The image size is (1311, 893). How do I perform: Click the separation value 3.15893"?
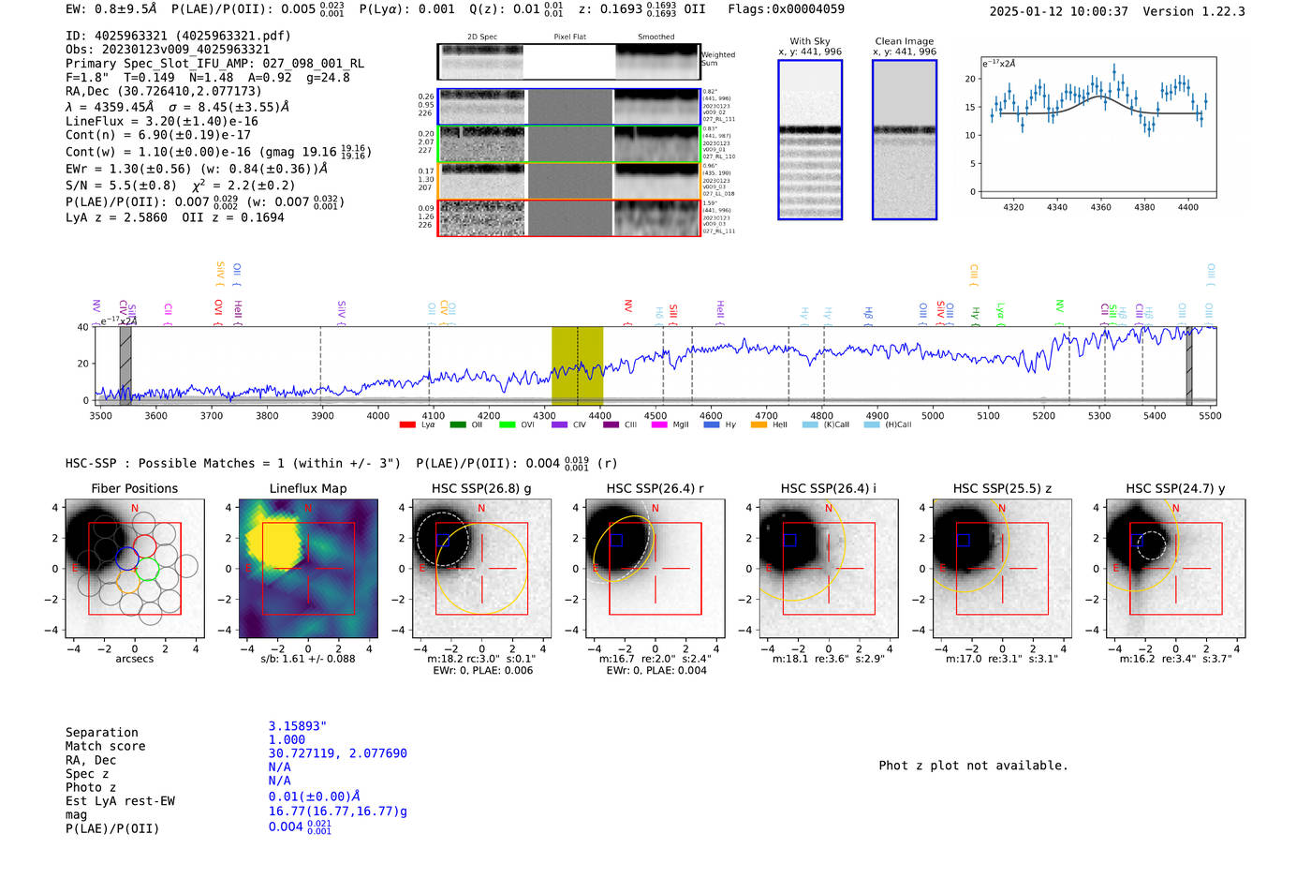tap(298, 726)
